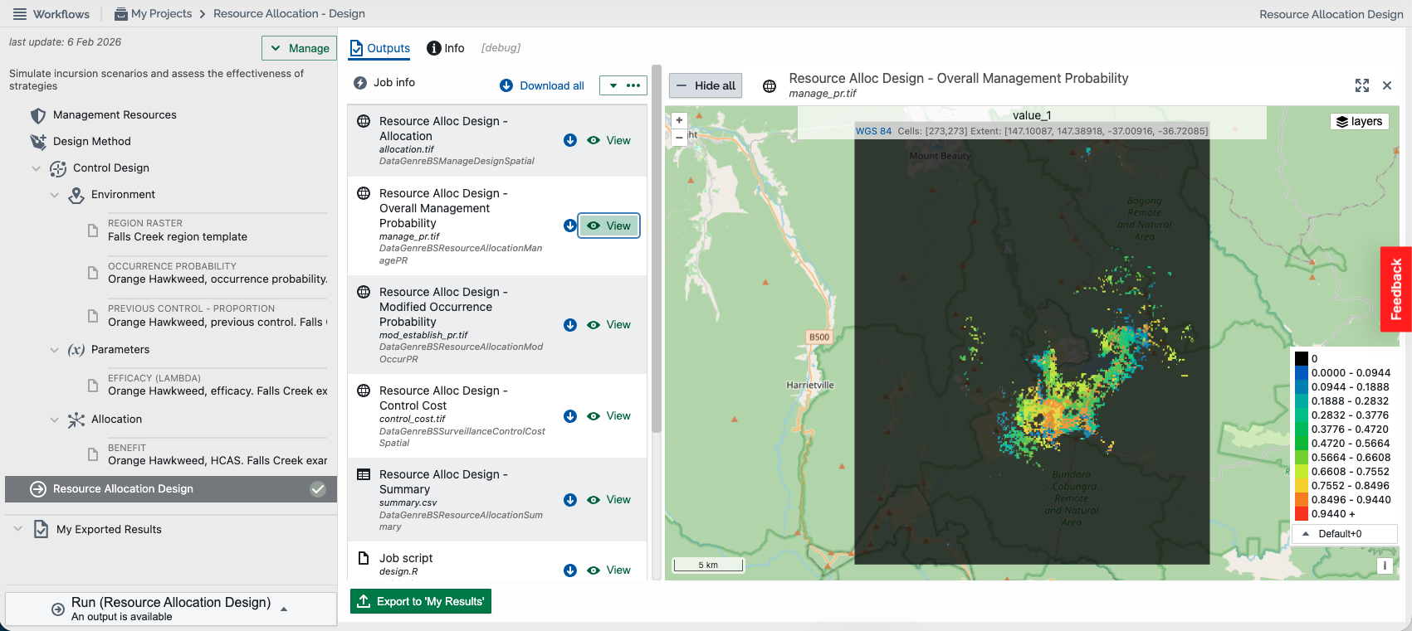Viewport: 1412px width, 631px height.
Task: Switch to the Outputs tab
Action: coord(379,48)
